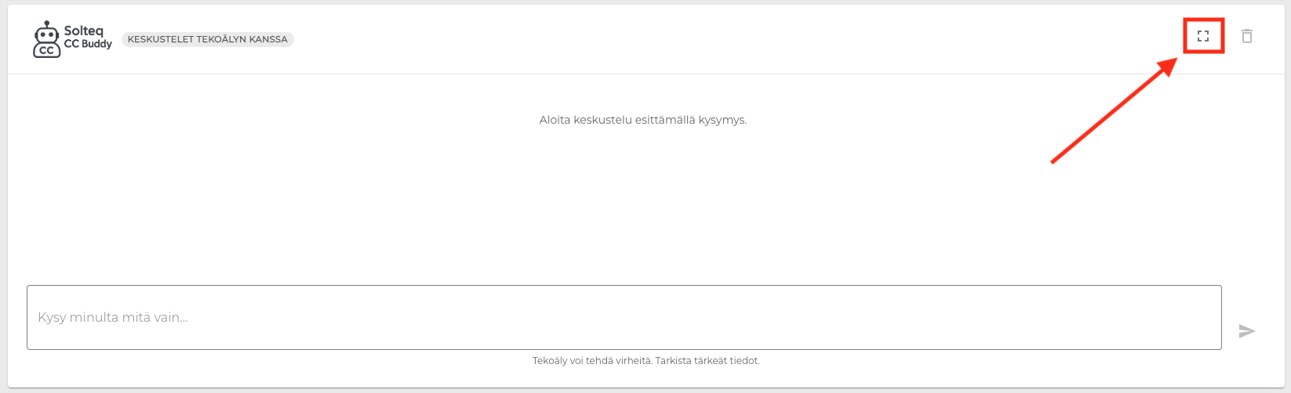Viewport: 1291px width, 393px height.
Task: Click the word Solteq in the logo
Action: coord(83,31)
